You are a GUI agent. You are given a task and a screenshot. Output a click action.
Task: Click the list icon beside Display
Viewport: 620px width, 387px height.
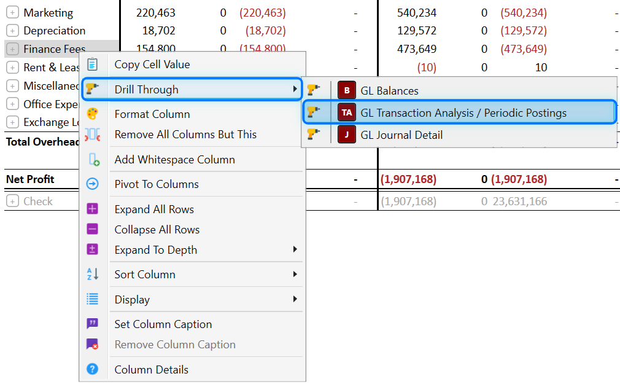click(x=92, y=299)
